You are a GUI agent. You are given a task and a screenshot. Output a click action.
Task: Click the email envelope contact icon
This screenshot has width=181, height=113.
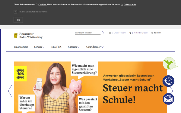[168, 99]
